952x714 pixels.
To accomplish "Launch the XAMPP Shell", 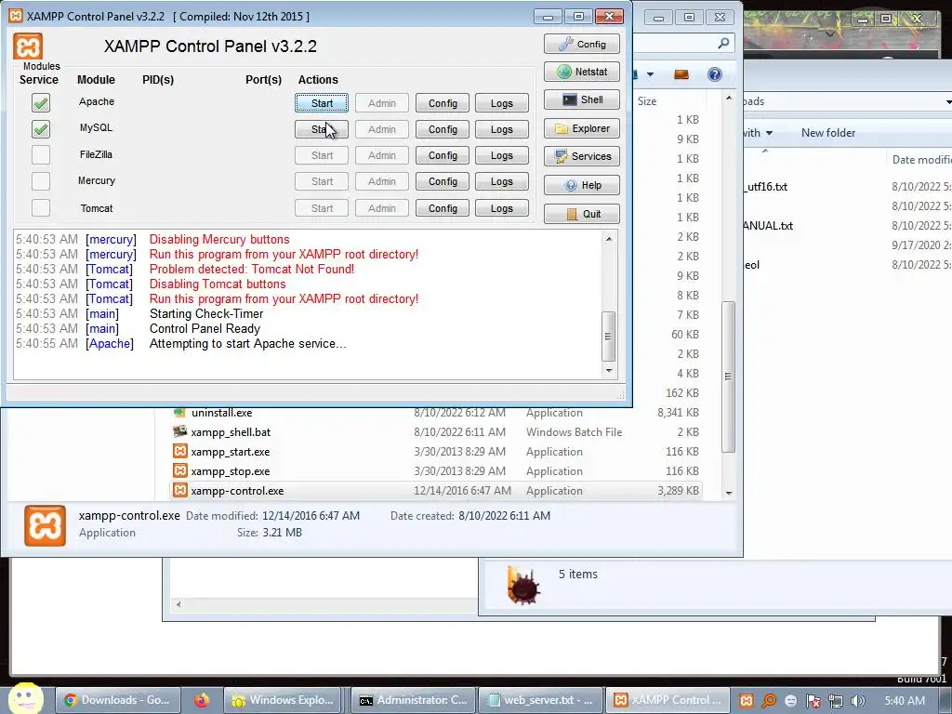I will [582, 99].
